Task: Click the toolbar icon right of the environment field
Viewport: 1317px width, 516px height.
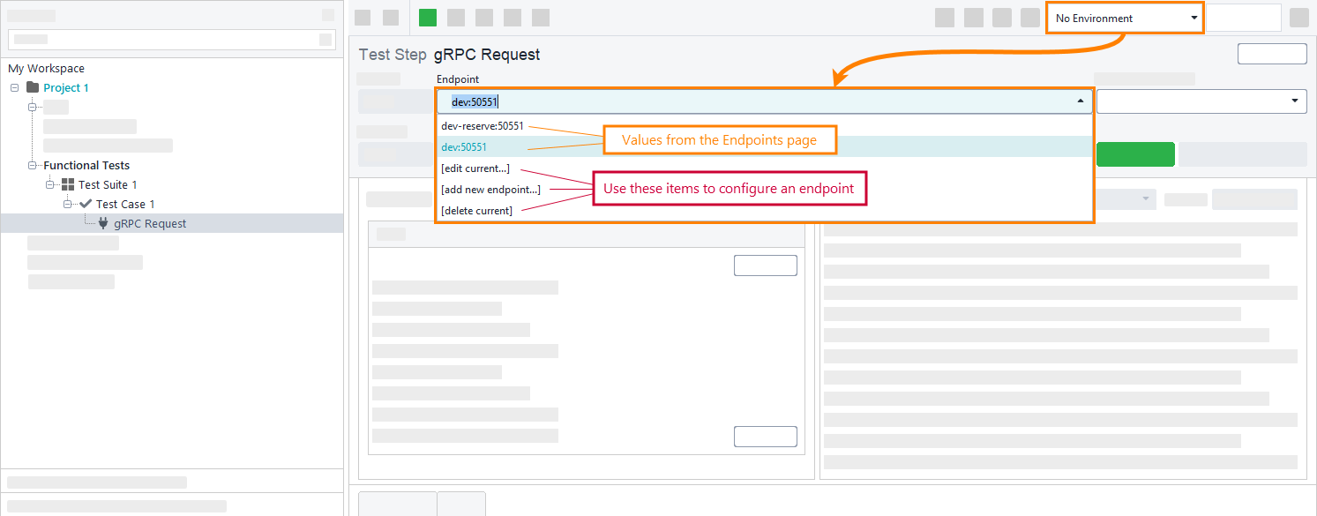Action: 1298,17
